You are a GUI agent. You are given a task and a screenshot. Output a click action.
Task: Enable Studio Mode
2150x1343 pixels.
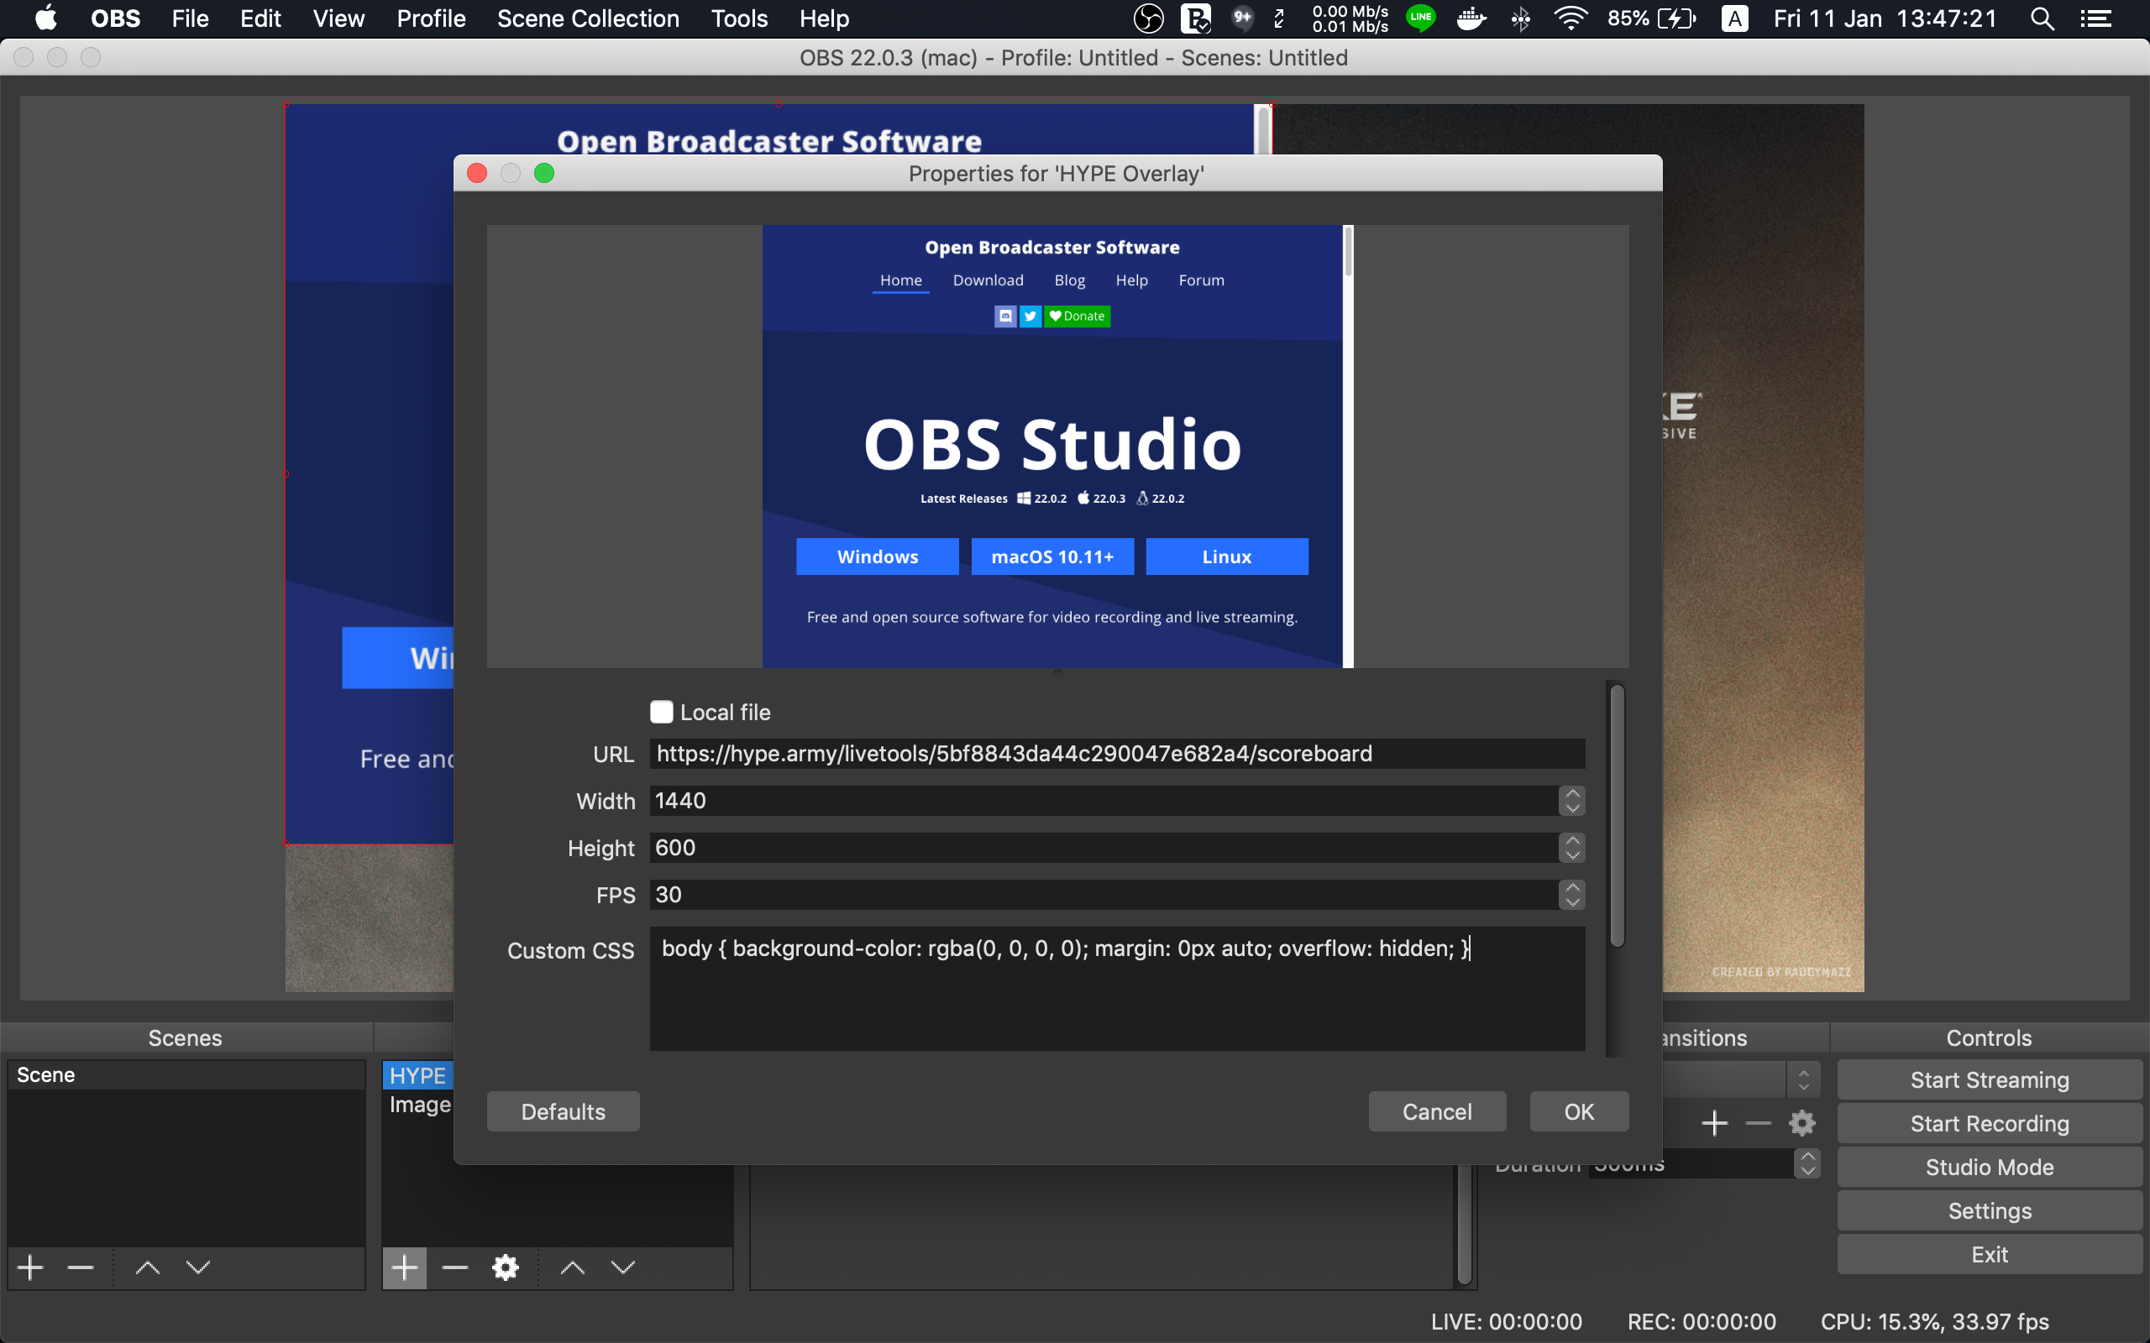[1990, 1167]
